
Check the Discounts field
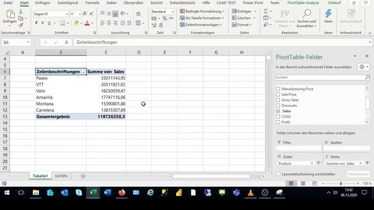278,106
